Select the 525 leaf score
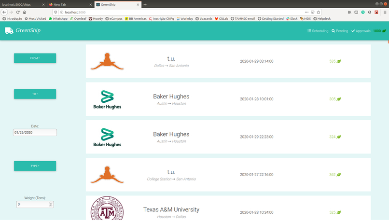The image size is (389, 221). (335, 212)
